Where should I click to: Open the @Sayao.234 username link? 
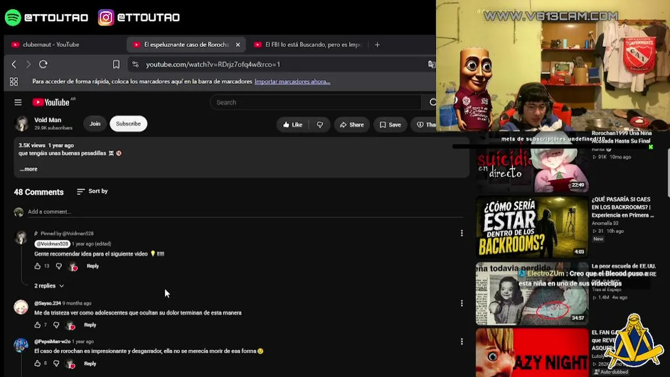pos(48,303)
